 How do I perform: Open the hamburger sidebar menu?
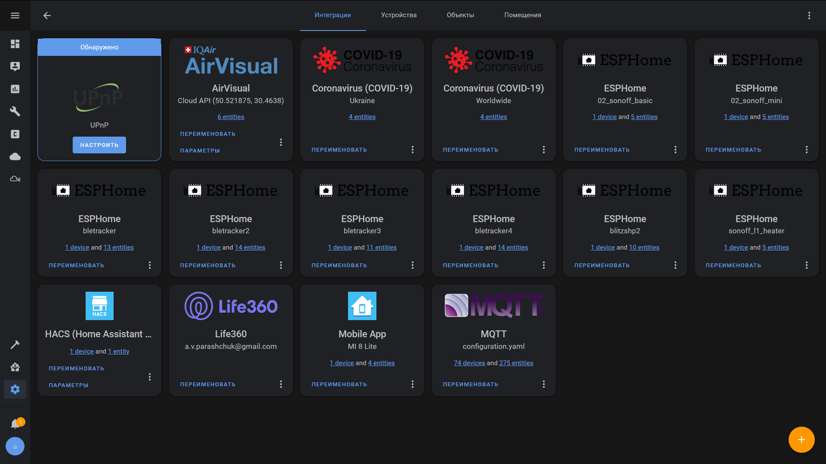[15, 15]
